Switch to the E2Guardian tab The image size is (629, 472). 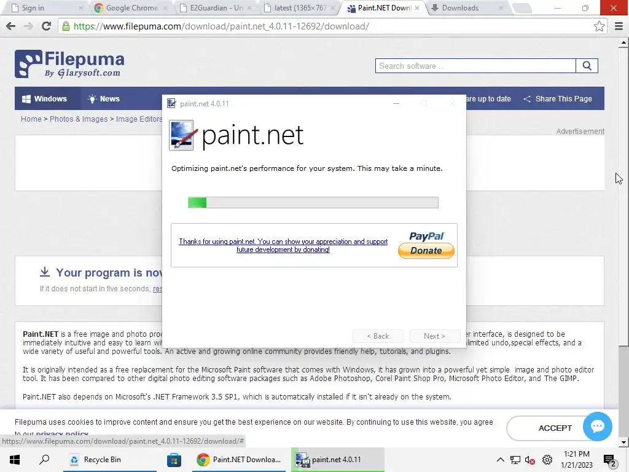pos(216,8)
